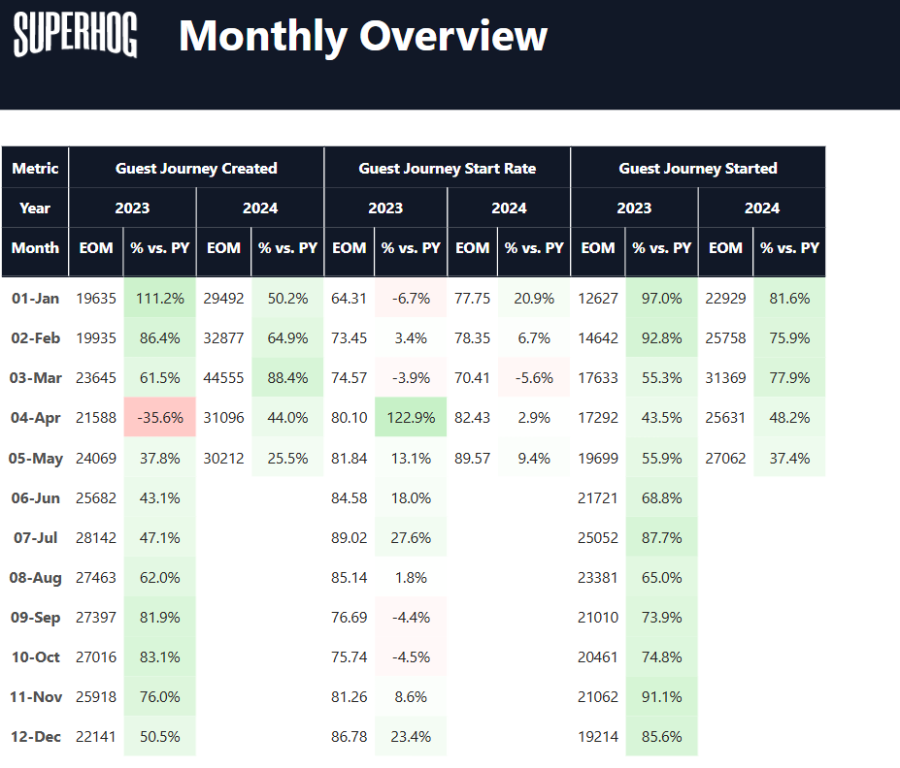Click the 44555 March value
The image size is (900, 768).
point(223,378)
